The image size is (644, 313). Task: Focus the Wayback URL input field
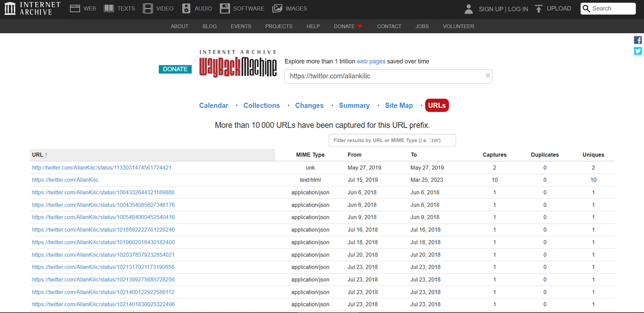388,76
